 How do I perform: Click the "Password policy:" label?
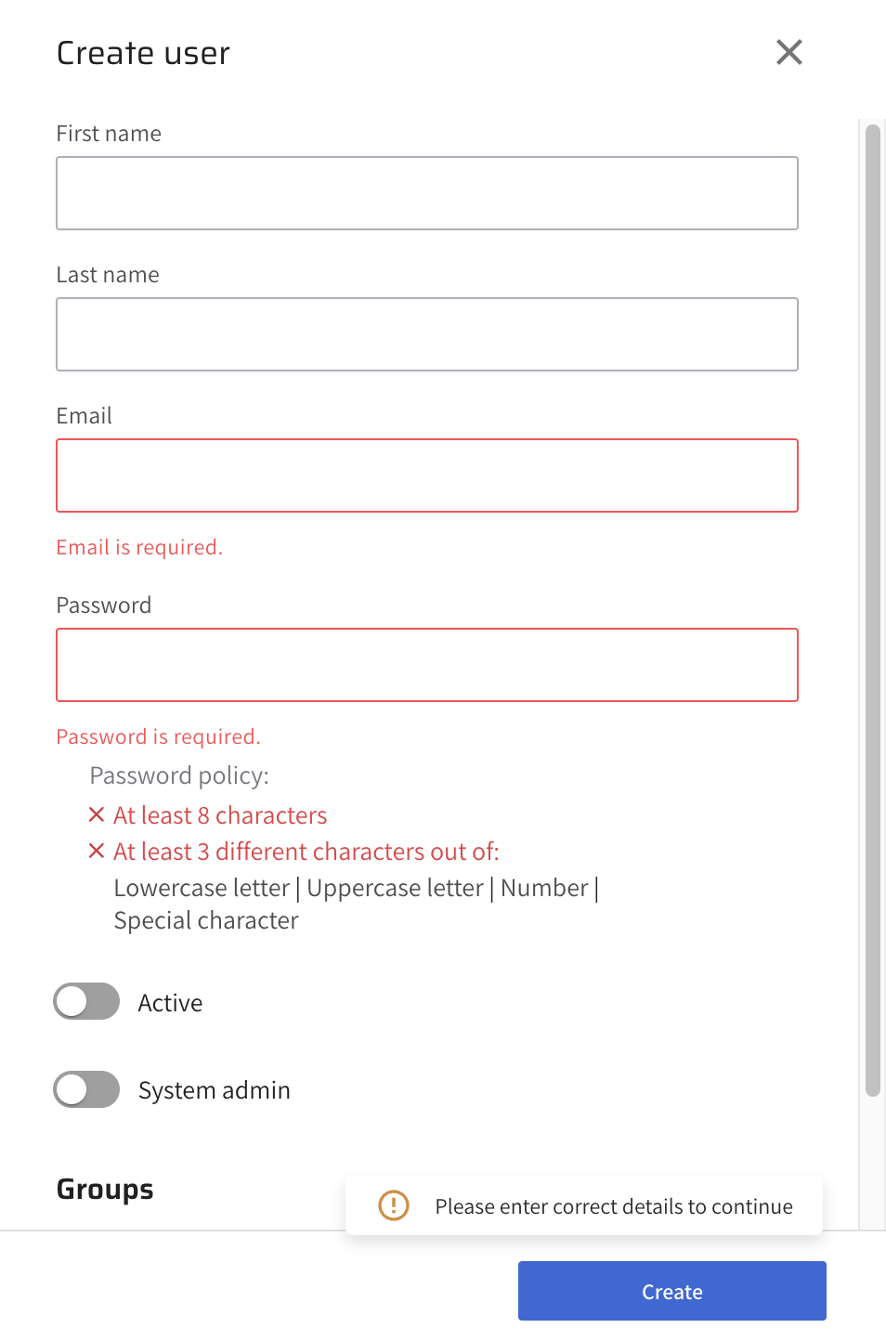[x=179, y=775]
